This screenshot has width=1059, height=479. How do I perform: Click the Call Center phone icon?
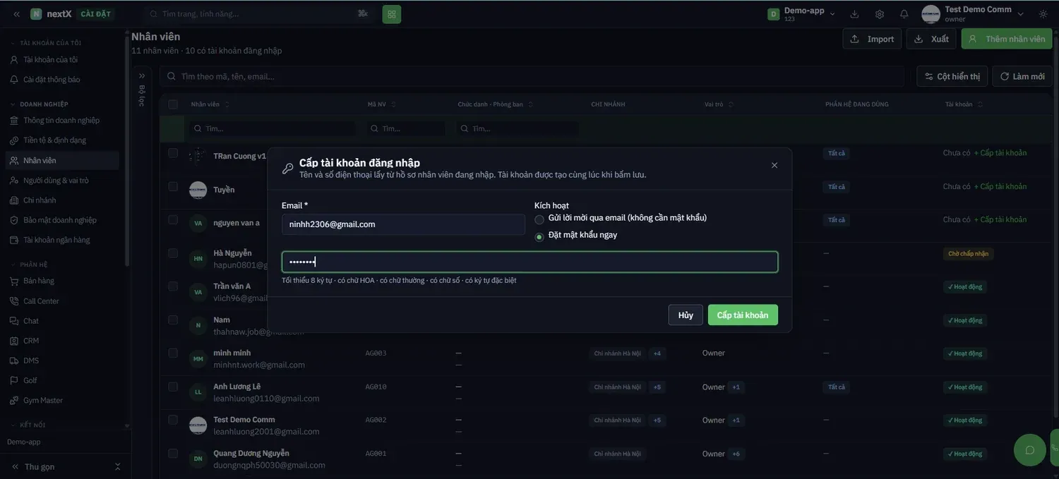tap(14, 301)
